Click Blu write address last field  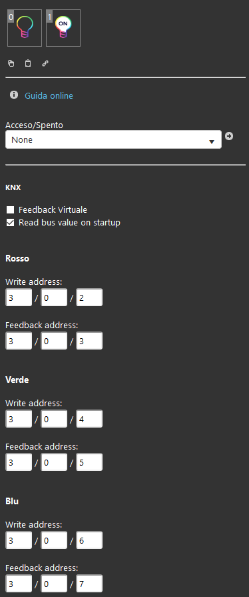[x=89, y=540]
